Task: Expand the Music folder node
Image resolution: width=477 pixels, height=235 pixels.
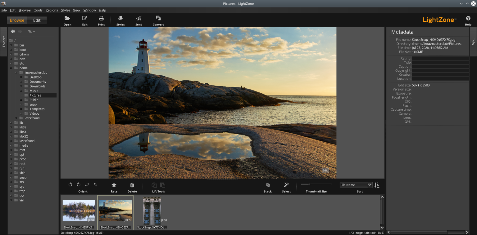Action: [x=21, y=91]
